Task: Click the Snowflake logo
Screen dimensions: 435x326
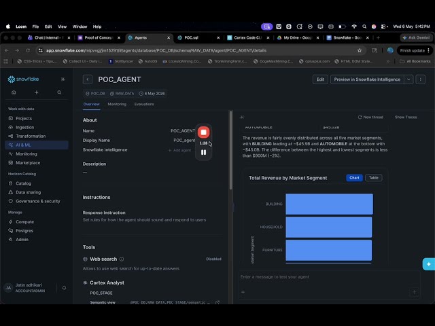Action: 23,79
